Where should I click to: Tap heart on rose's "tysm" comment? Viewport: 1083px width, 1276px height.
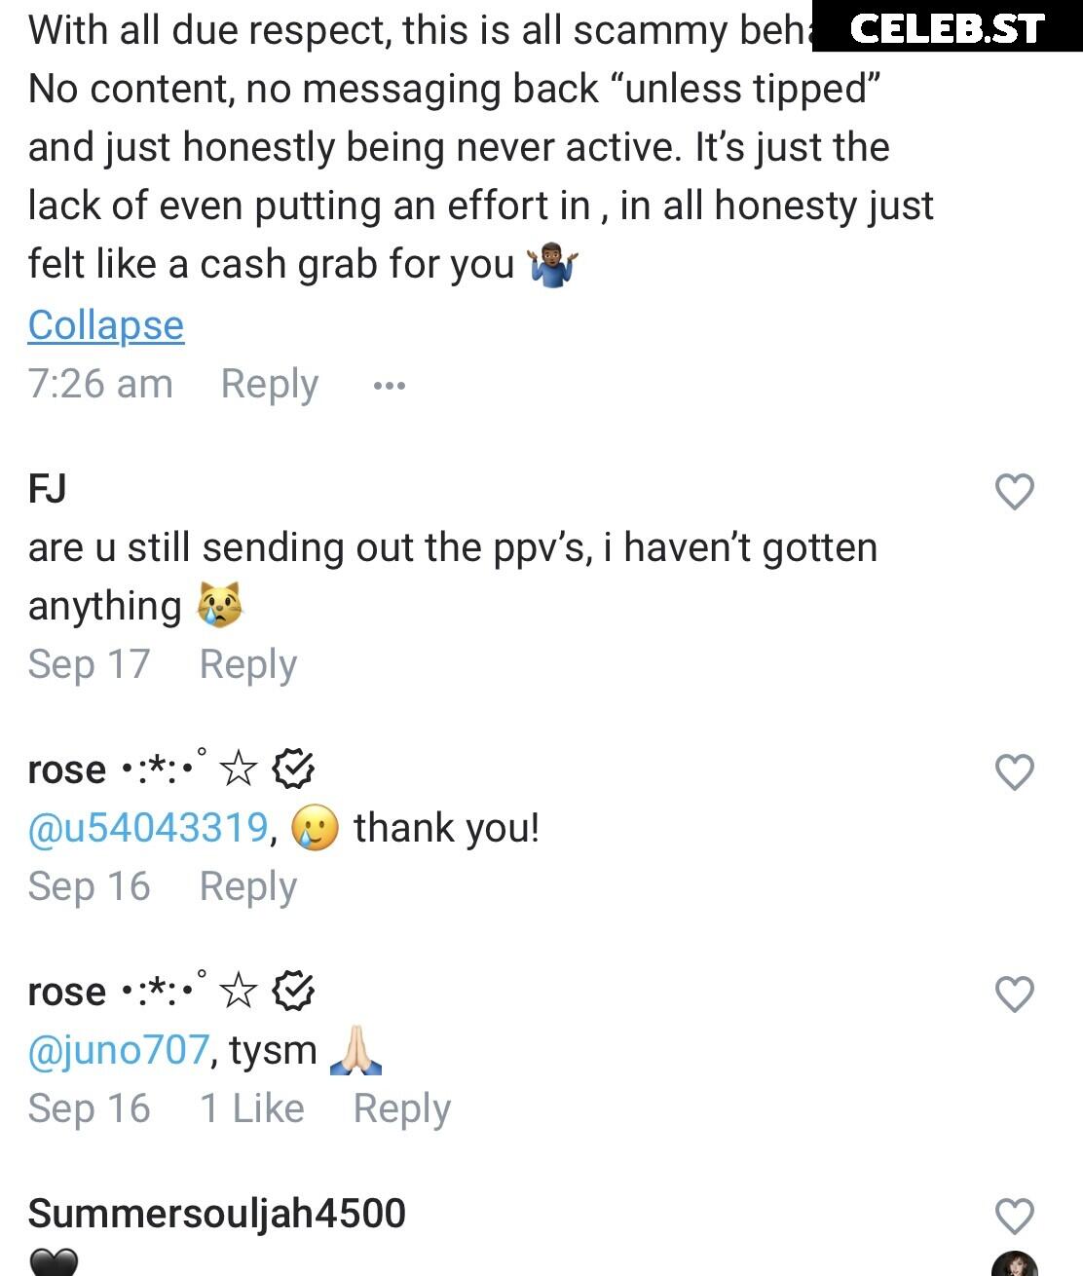tap(1014, 995)
